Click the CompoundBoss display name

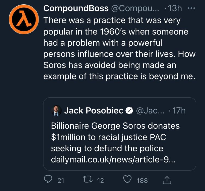[76, 8]
